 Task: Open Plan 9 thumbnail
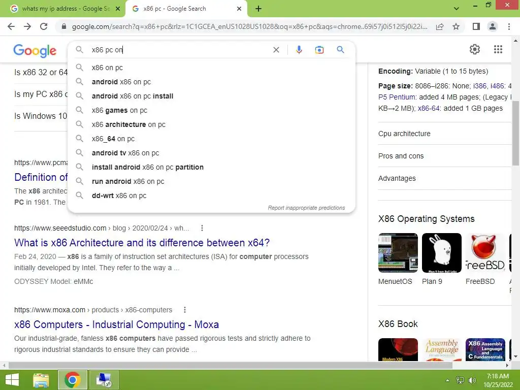(x=442, y=253)
